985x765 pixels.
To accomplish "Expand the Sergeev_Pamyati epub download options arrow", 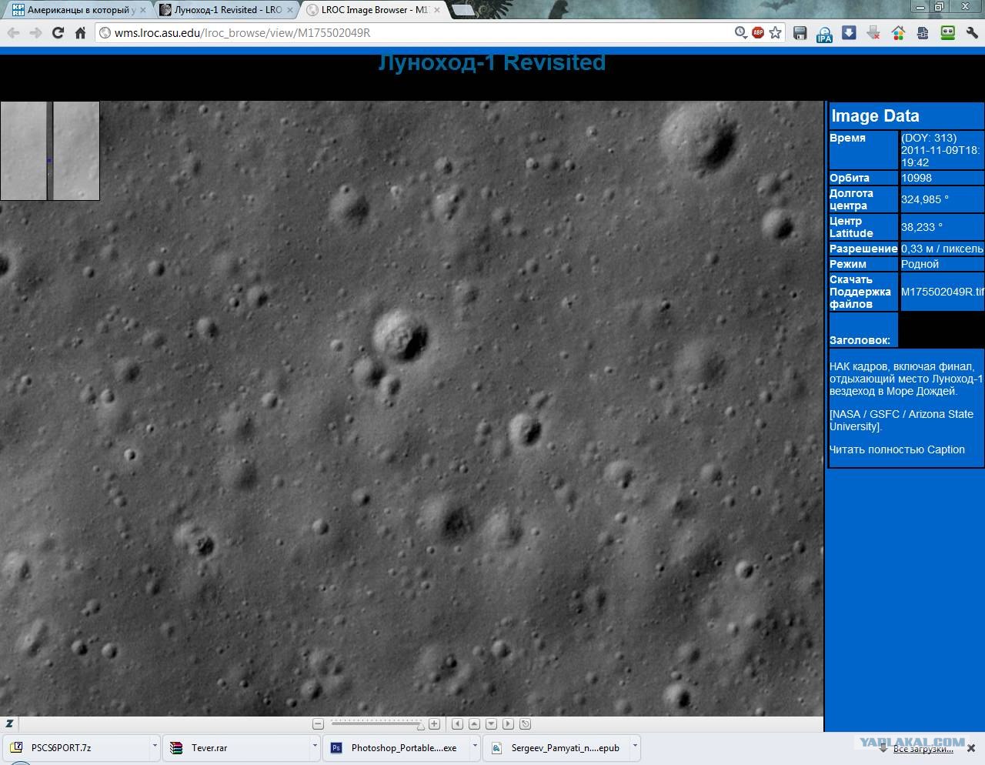I will 635,746.
